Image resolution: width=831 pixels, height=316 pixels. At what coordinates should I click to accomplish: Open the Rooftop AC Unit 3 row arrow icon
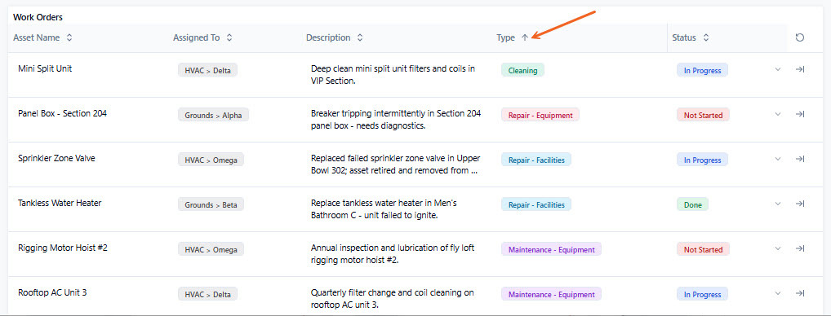pyautogui.click(x=800, y=294)
